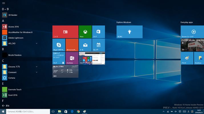Open the カレンダー calendar tile
204x114 pixels.
[98, 45]
